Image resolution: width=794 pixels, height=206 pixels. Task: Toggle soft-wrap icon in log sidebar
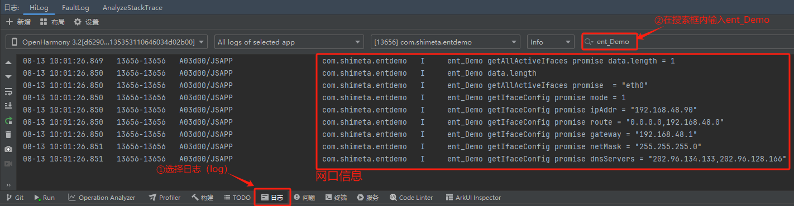8,91
